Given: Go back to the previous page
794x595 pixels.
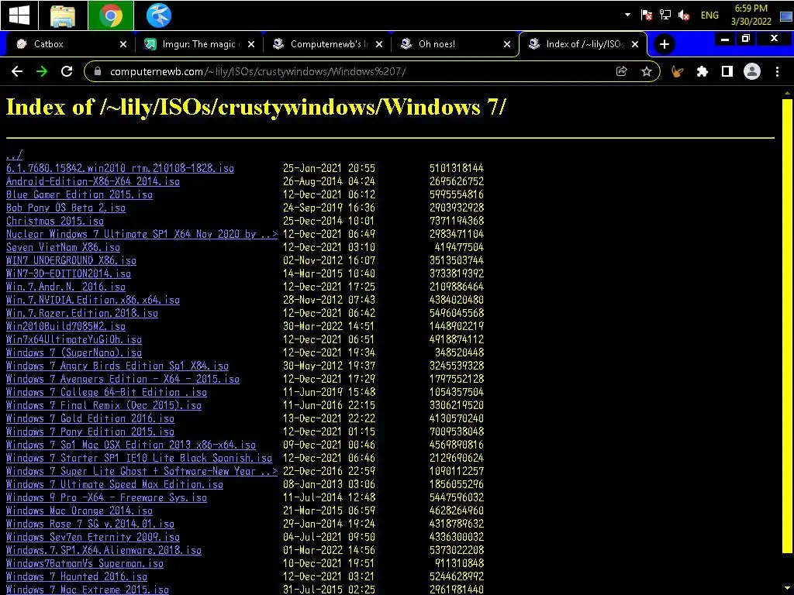Looking at the screenshot, I should (x=17, y=71).
